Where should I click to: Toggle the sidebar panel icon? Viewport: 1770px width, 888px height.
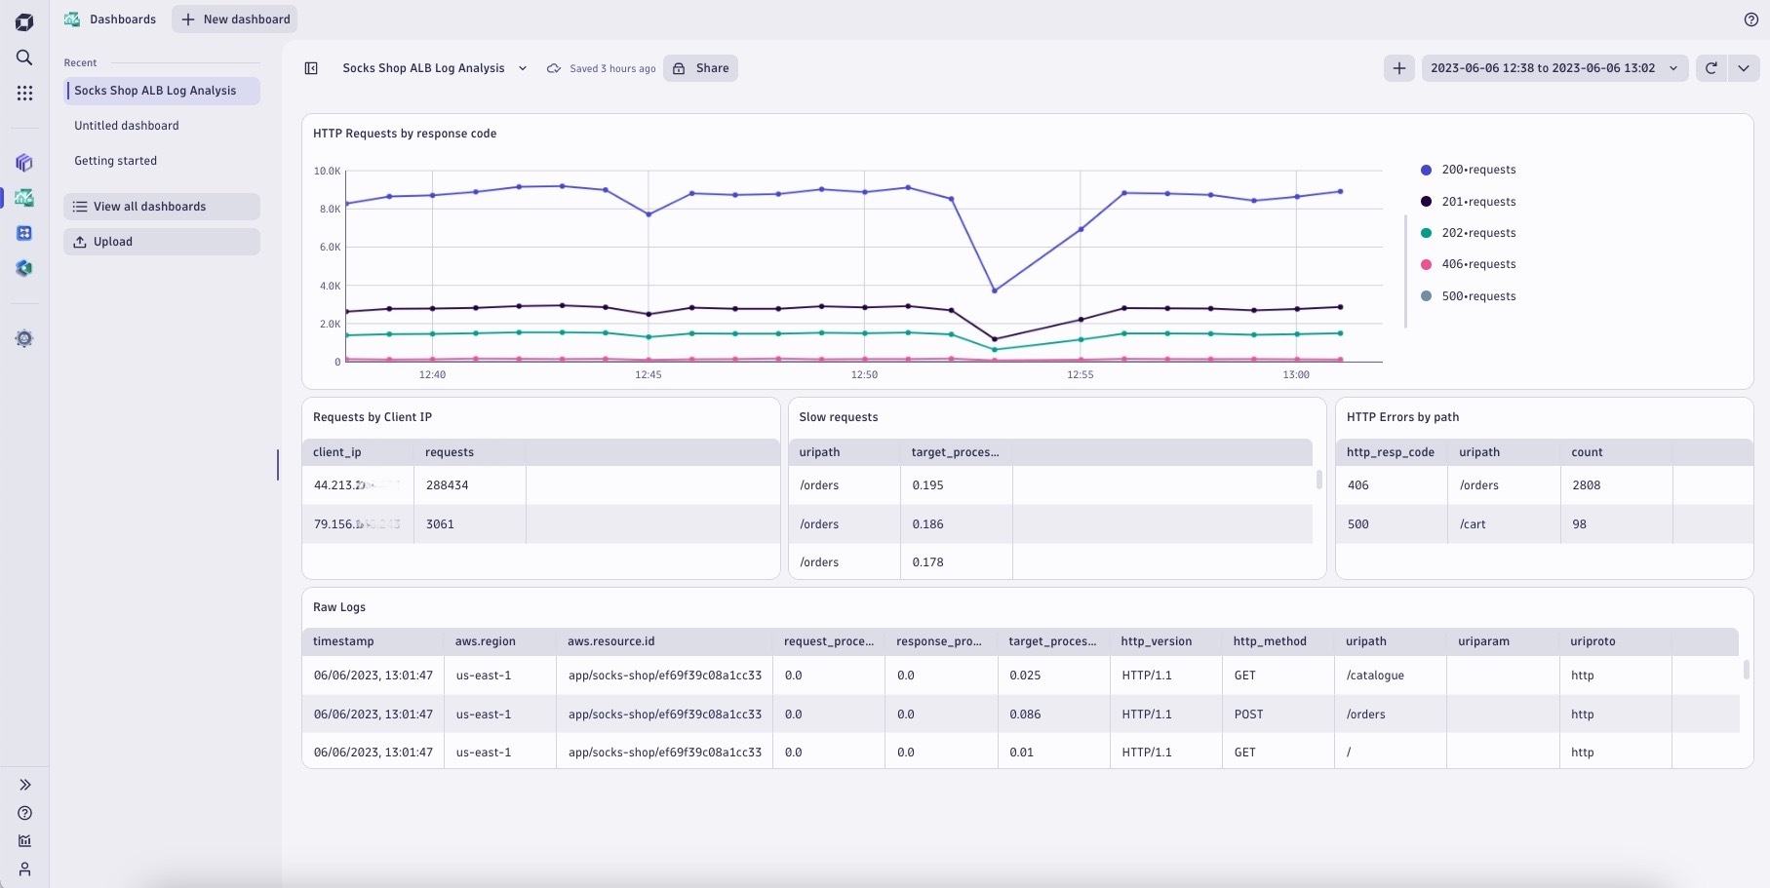pyautogui.click(x=311, y=68)
